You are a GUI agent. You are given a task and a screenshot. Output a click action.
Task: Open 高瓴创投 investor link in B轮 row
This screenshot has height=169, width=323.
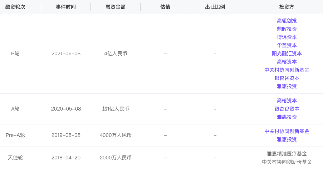point(287,21)
